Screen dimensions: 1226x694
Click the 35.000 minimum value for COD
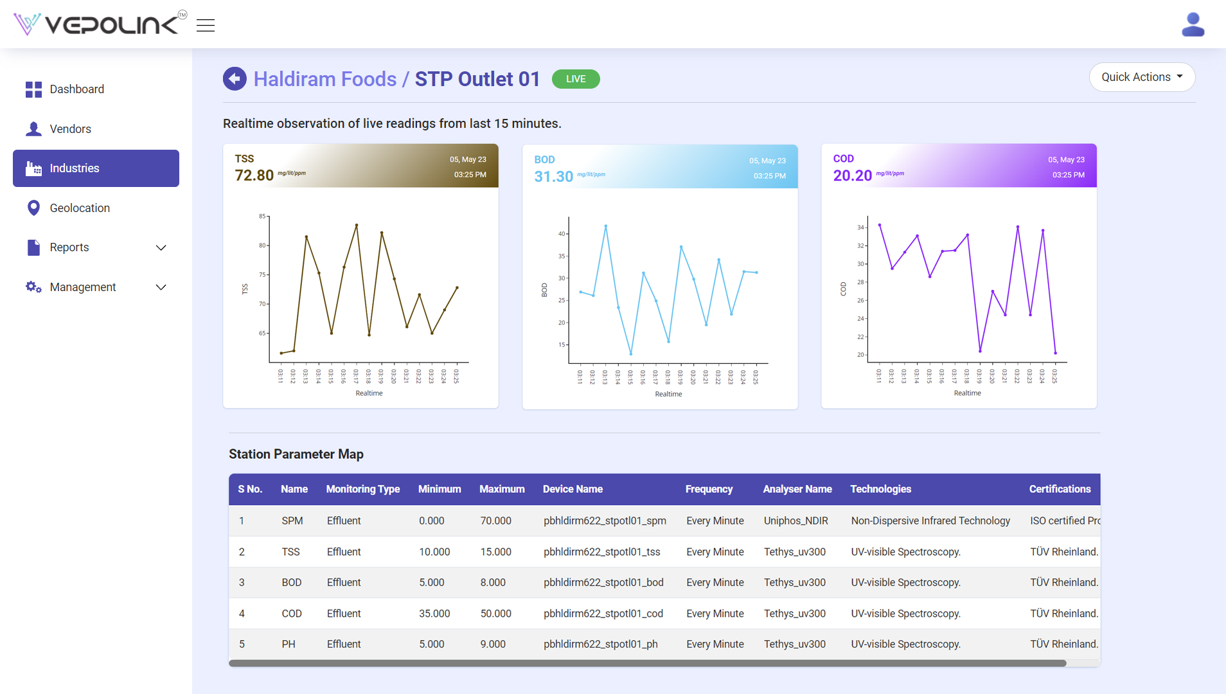pyautogui.click(x=434, y=614)
